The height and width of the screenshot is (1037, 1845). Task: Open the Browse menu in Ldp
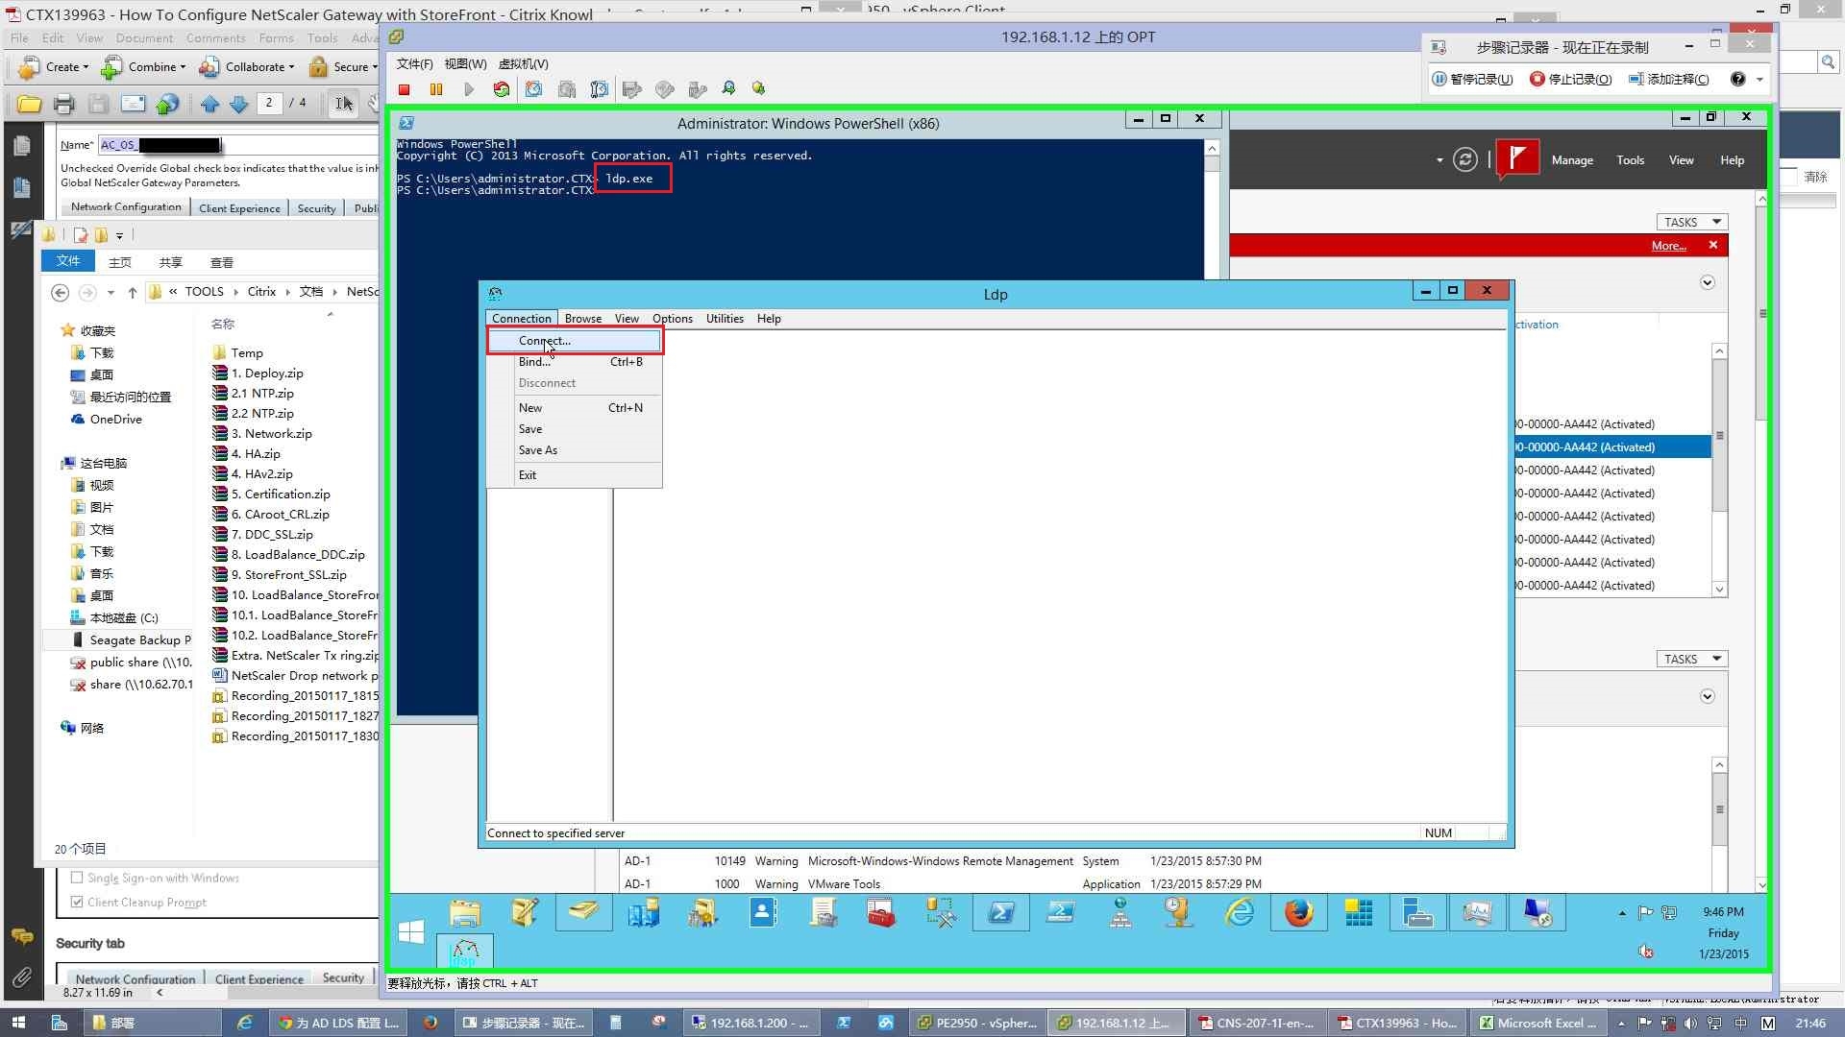click(x=582, y=319)
